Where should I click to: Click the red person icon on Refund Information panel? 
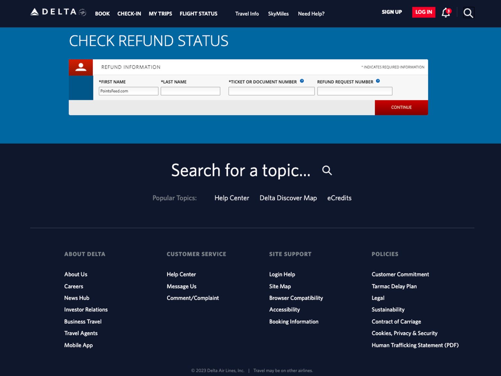pos(81,67)
